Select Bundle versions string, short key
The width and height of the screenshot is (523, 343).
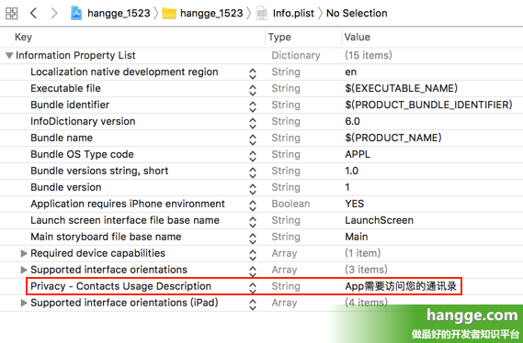tap(99, 171)
